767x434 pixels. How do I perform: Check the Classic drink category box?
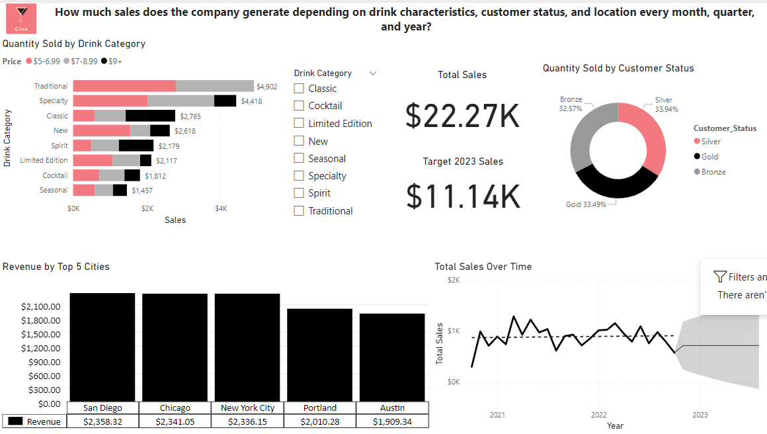pyautogui.click(x=299, y=89)
